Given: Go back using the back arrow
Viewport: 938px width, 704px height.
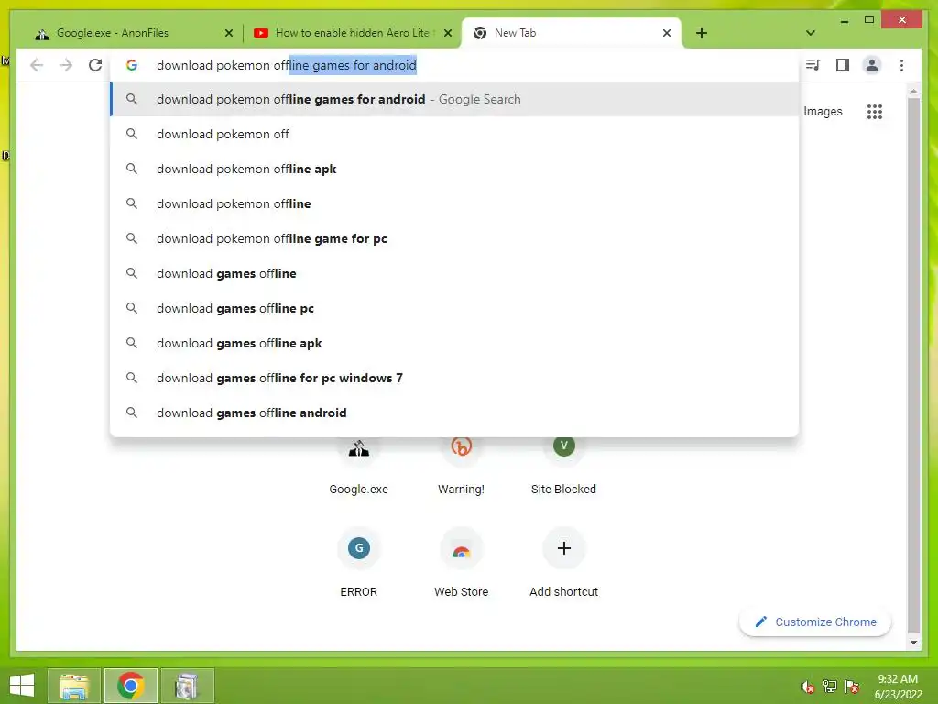Looking at the screenshot, I should pyautogui.click(x=37, y=65).
